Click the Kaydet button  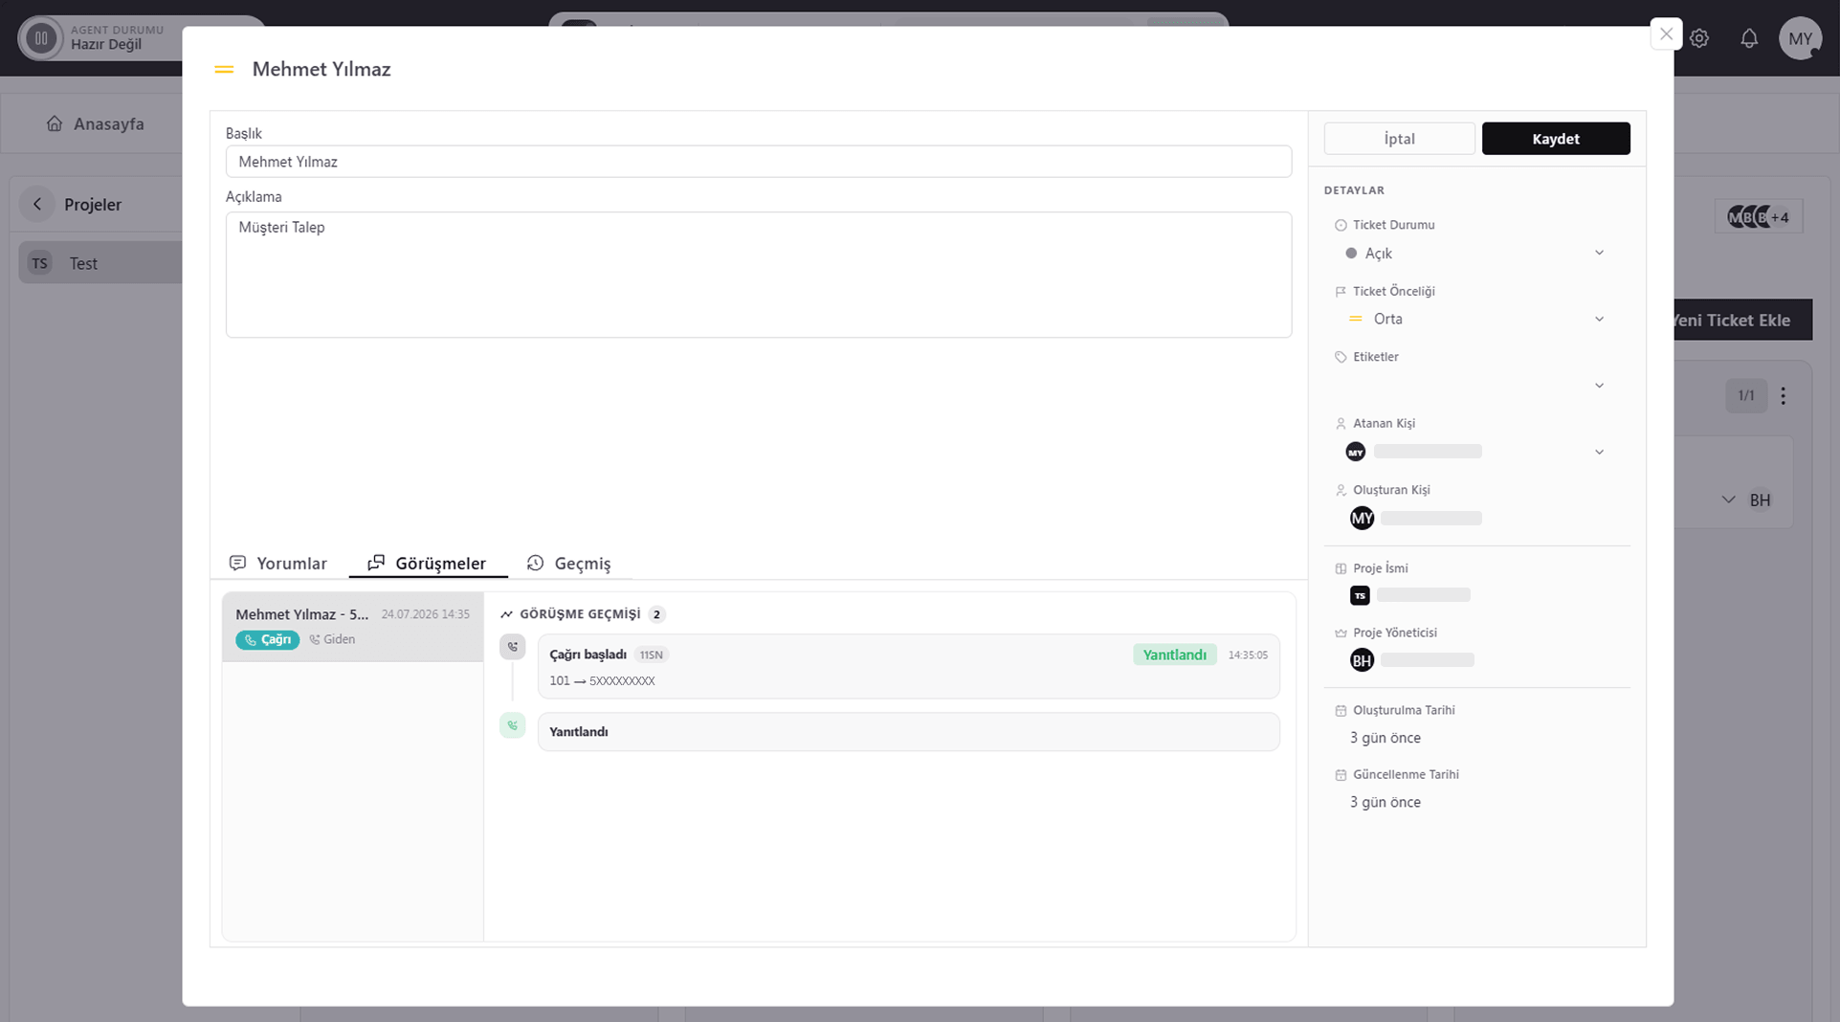[x=1556, y=139]
